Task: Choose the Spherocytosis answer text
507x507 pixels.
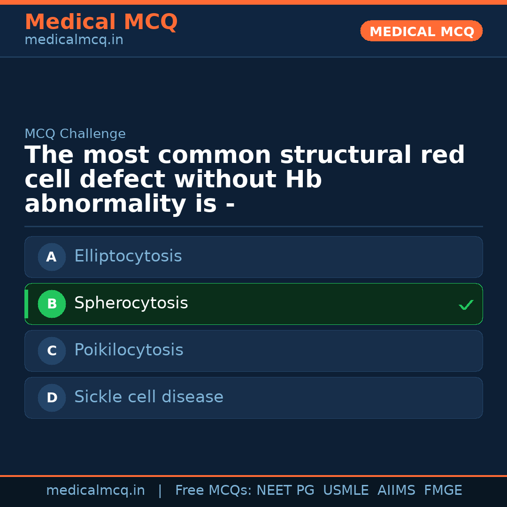Action: coord(131,303)
